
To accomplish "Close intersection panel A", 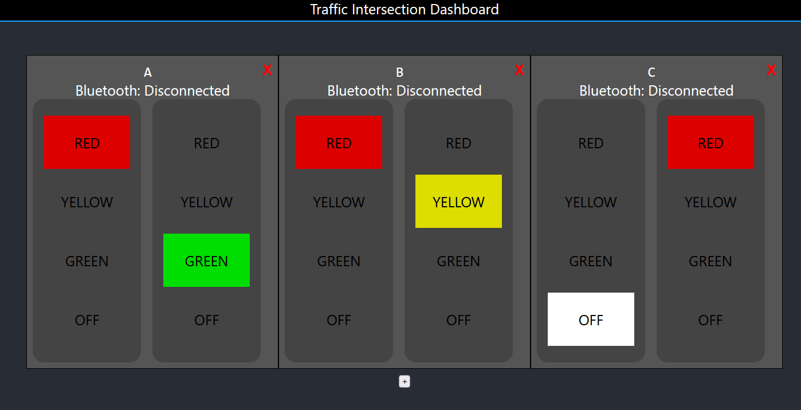I will (x=267, y=70).
